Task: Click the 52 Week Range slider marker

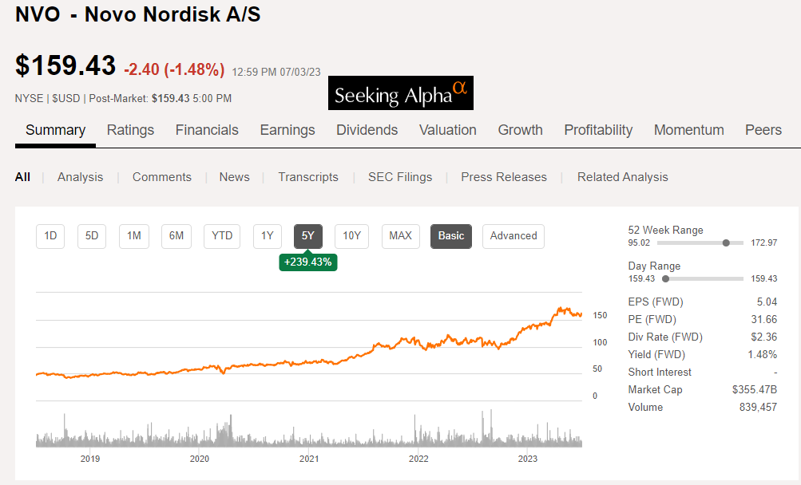Action: [x=726, y=242]
